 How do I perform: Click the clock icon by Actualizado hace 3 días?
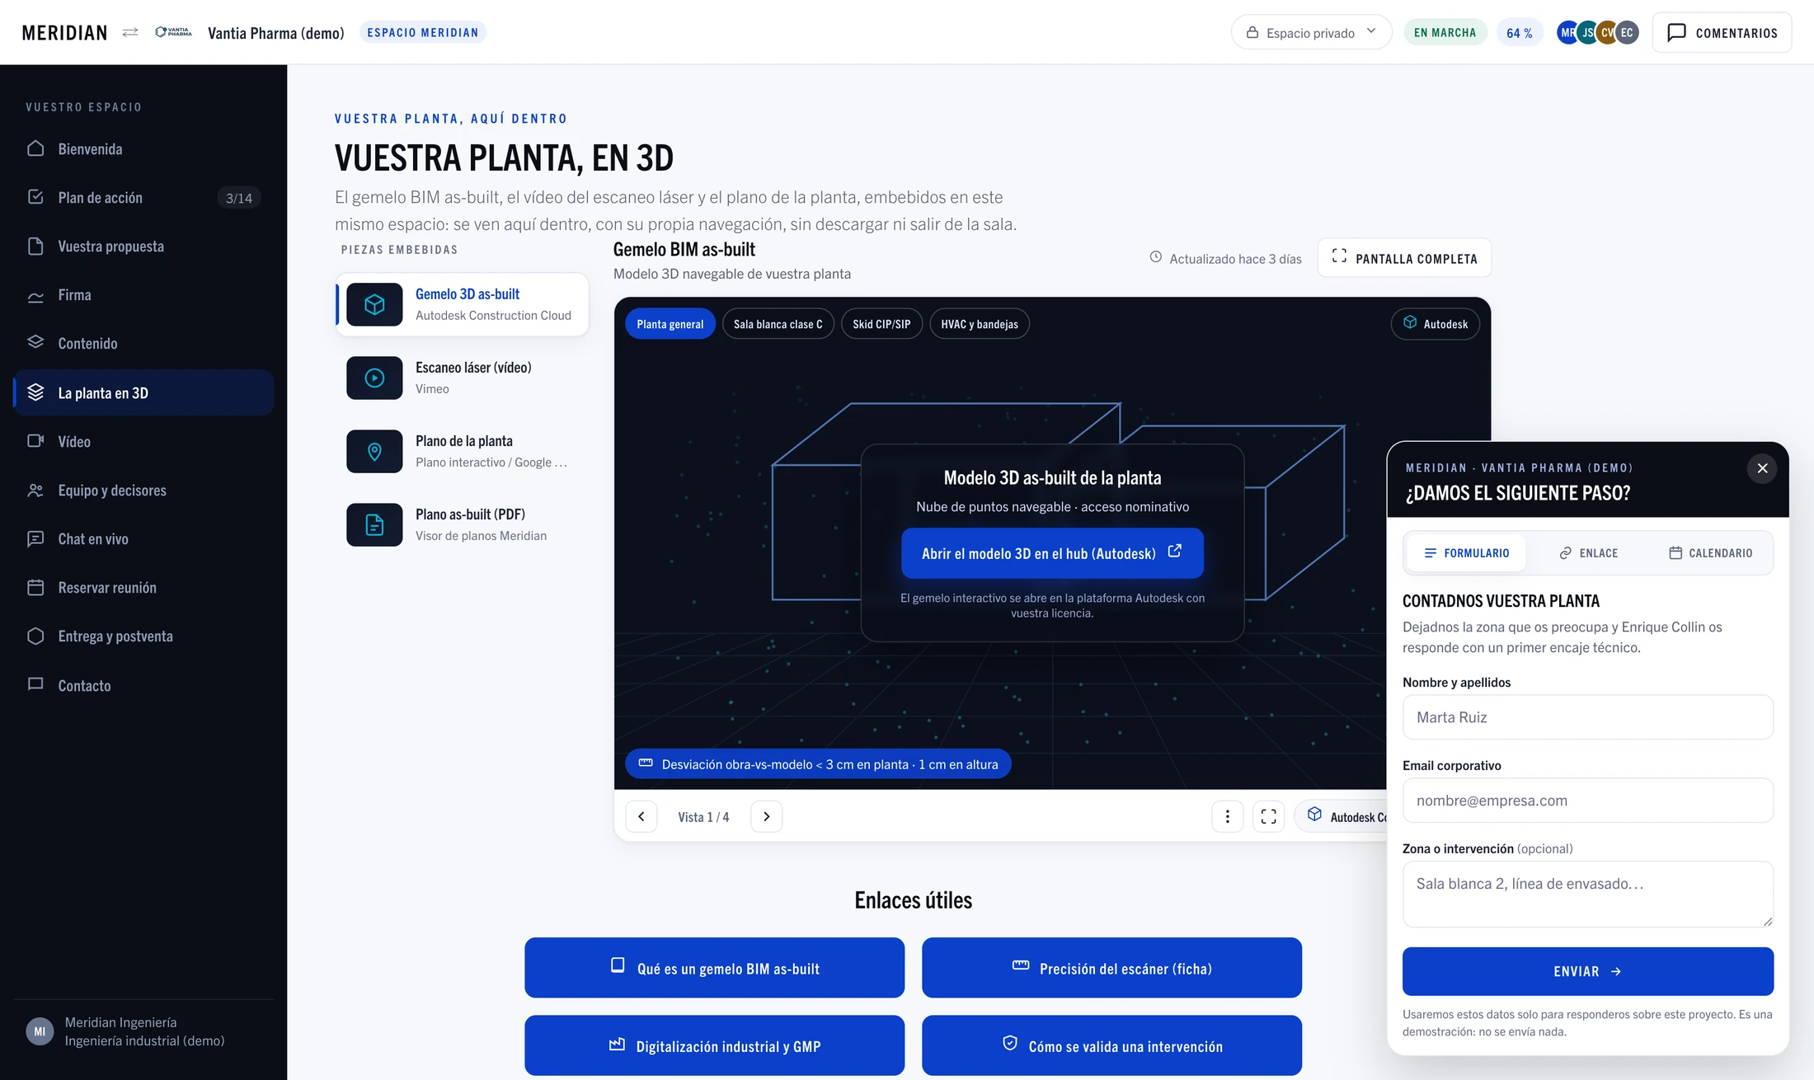[1156, 257]
